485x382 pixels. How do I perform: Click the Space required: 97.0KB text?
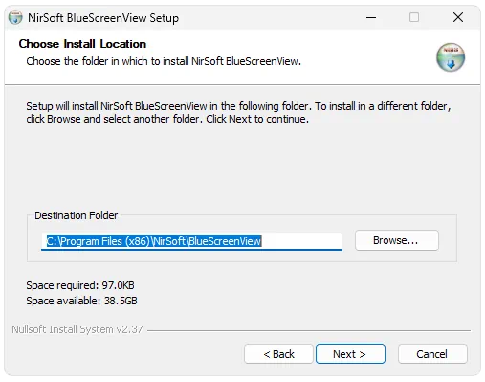coord(80,285)
